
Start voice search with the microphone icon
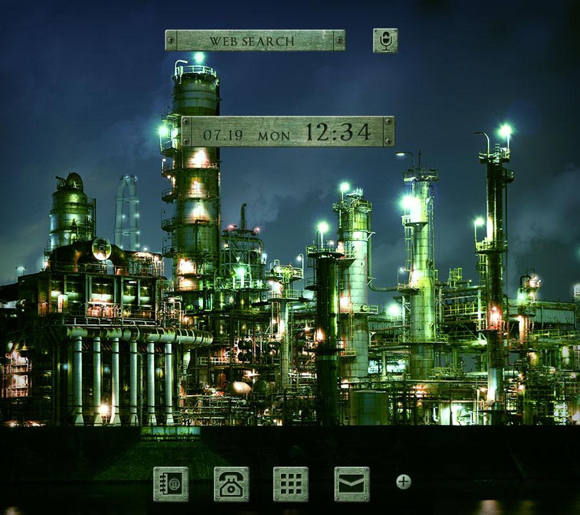tap(386, 41)
